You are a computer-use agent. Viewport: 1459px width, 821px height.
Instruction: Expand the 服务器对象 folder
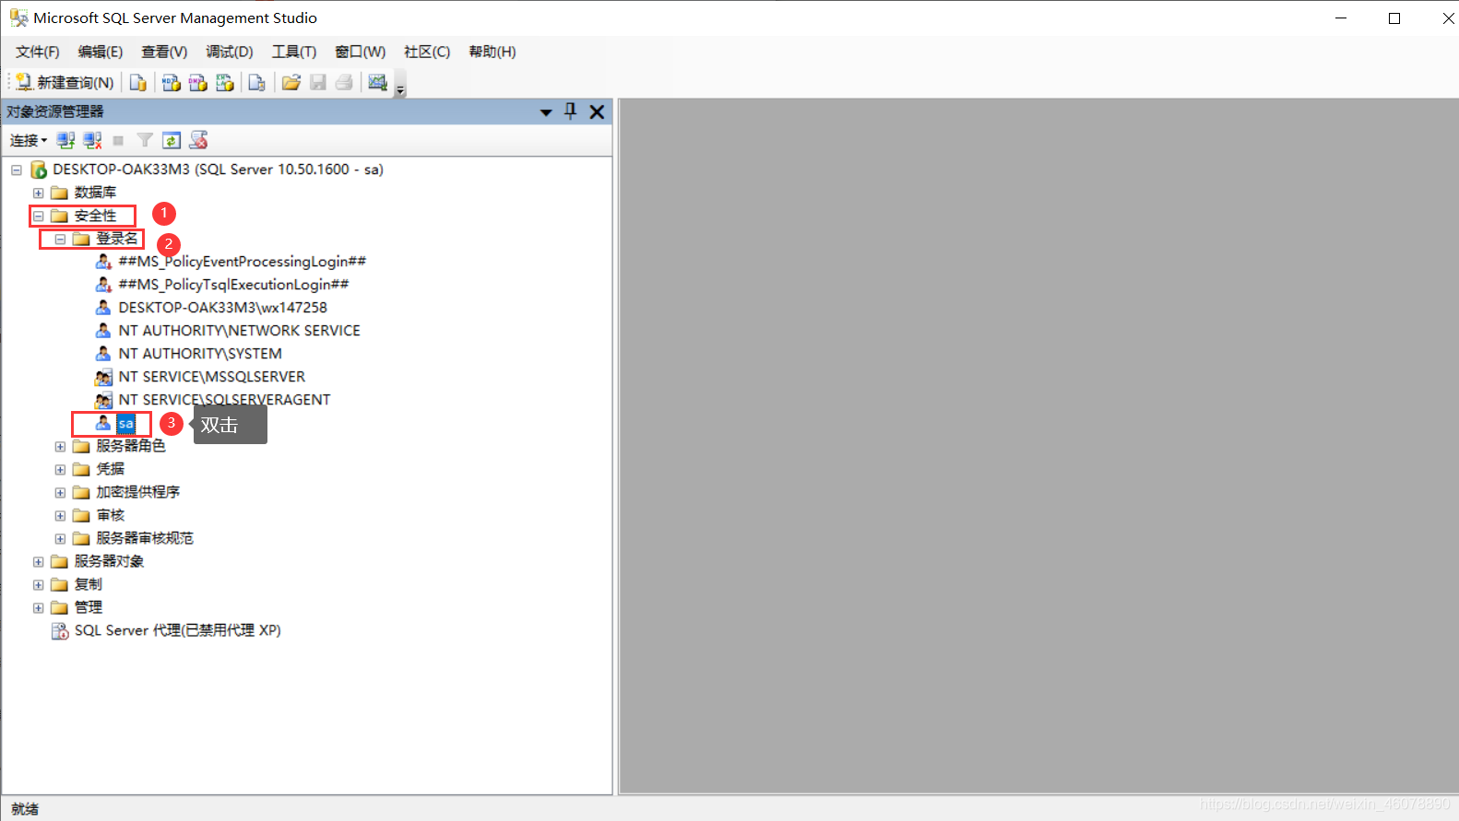point(38,561)
